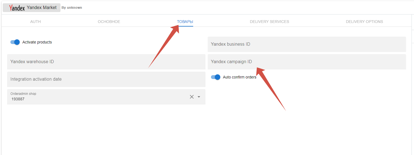Click the Yandex Market title button
This screenshot has height=155, width=414.
tap(31, 8)
